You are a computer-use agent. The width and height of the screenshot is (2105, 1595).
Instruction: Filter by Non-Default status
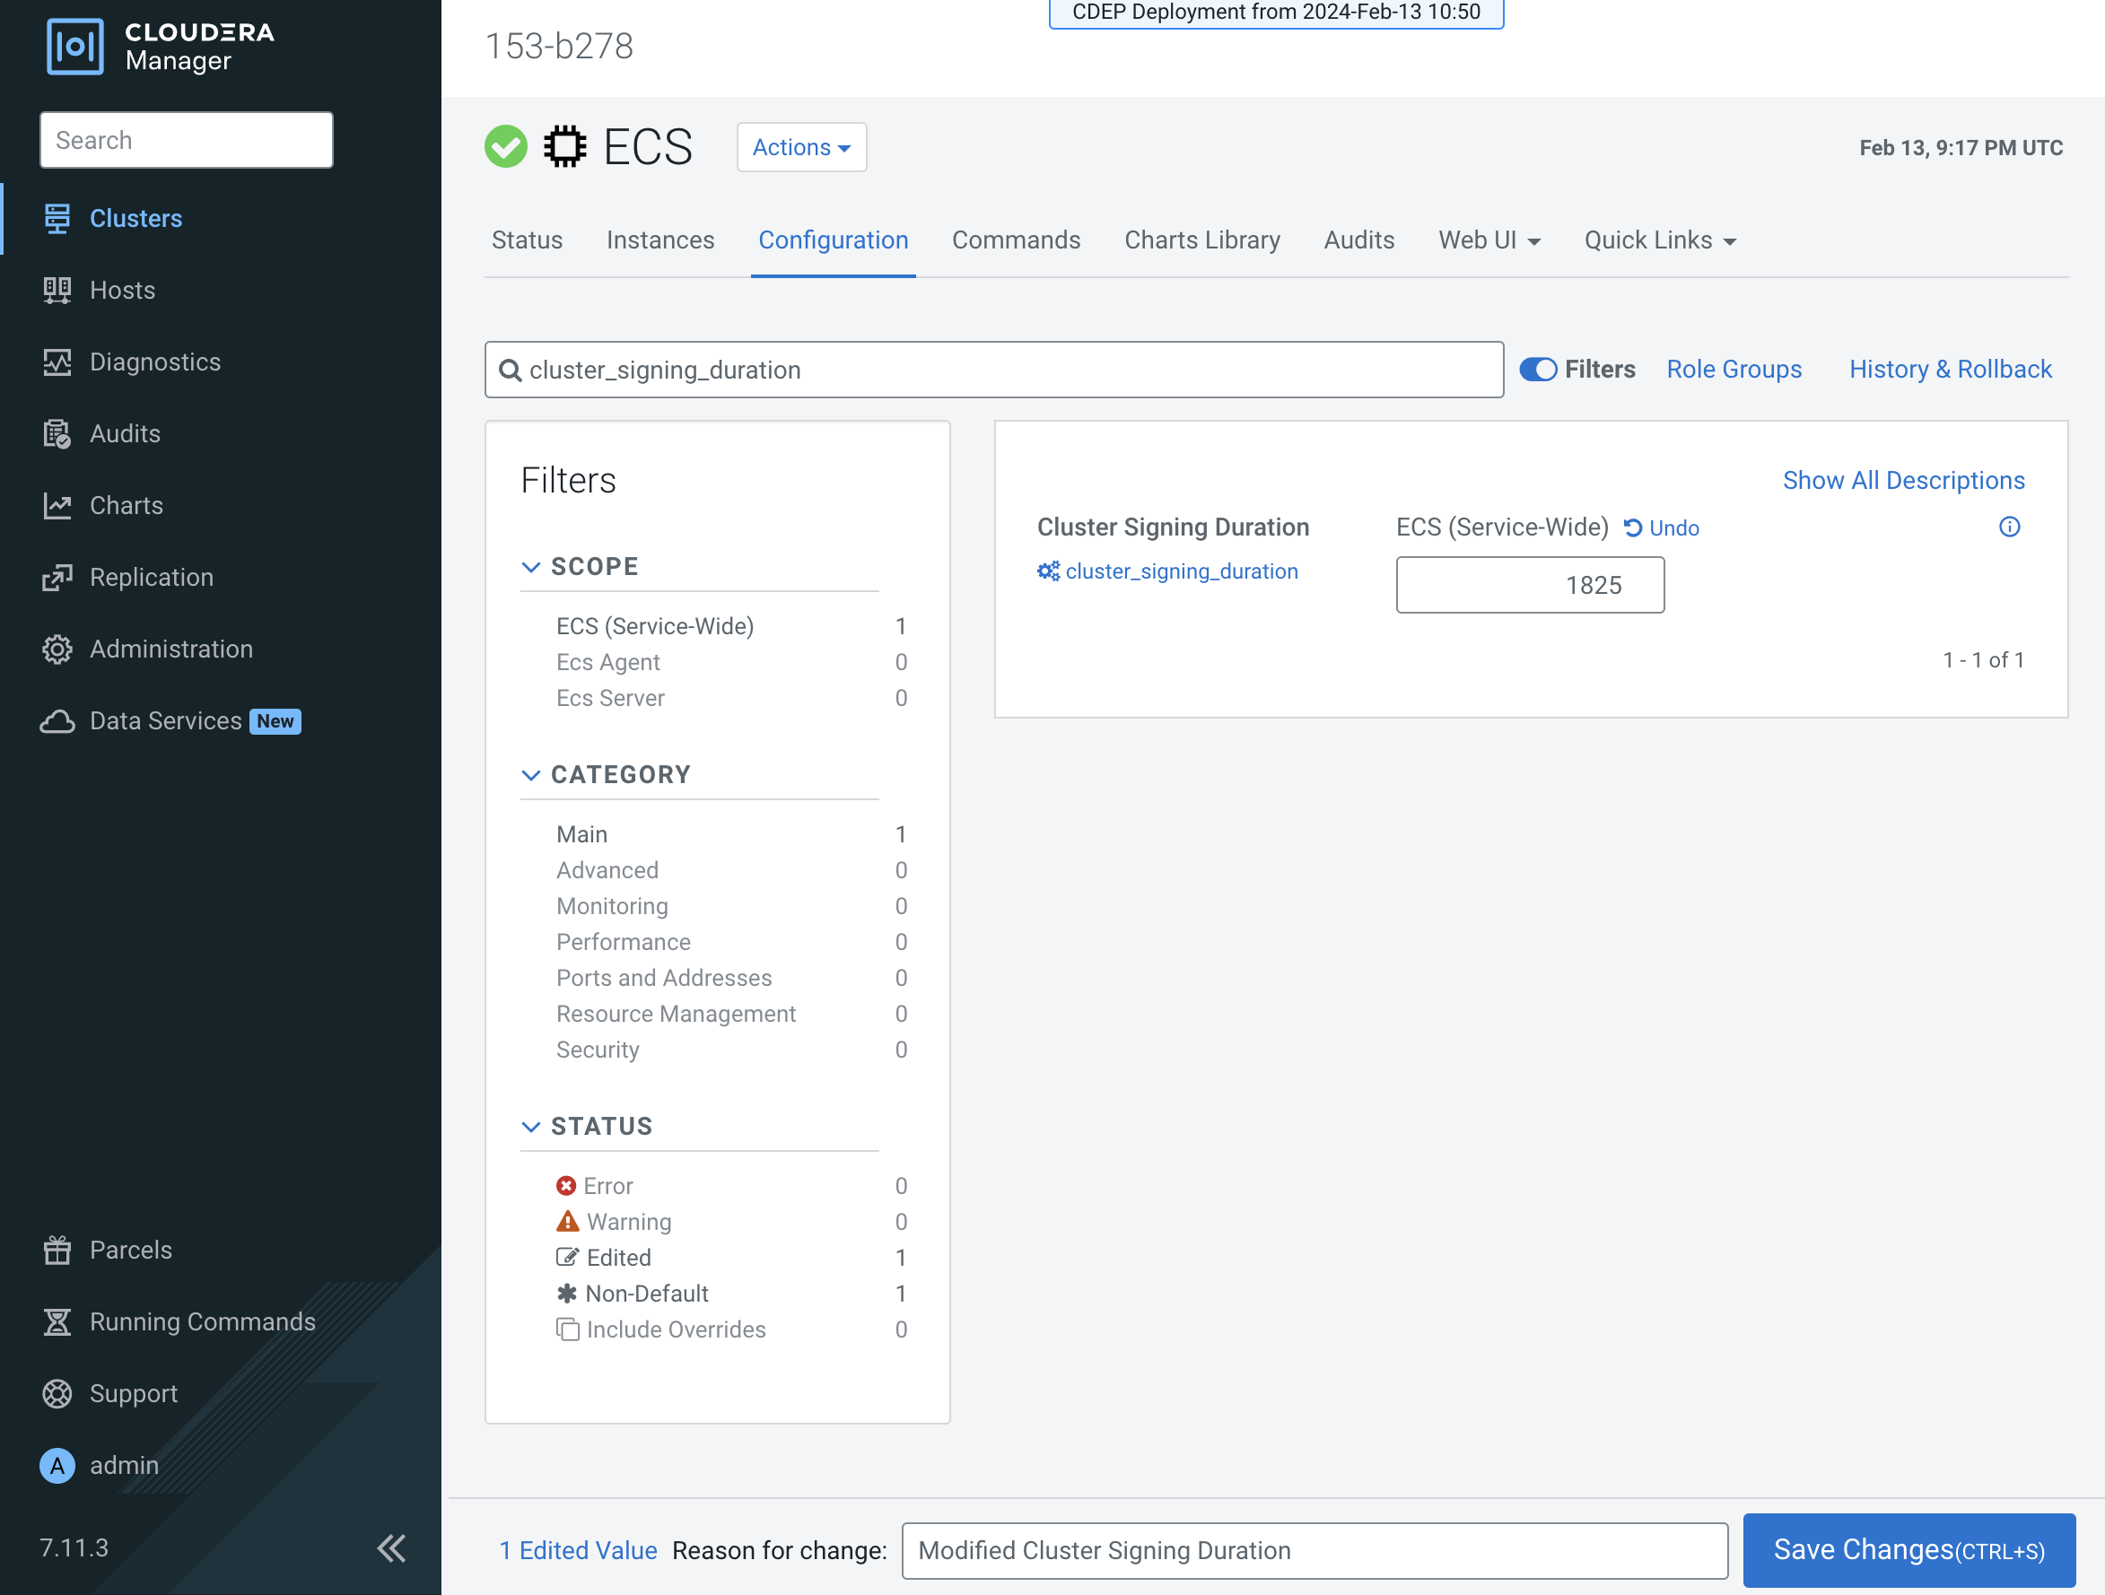(646, 1294)
